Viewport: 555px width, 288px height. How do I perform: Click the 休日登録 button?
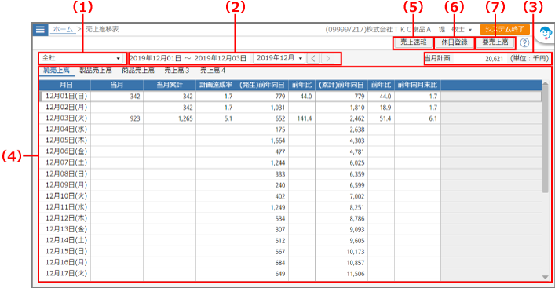(x=454, y=42)
